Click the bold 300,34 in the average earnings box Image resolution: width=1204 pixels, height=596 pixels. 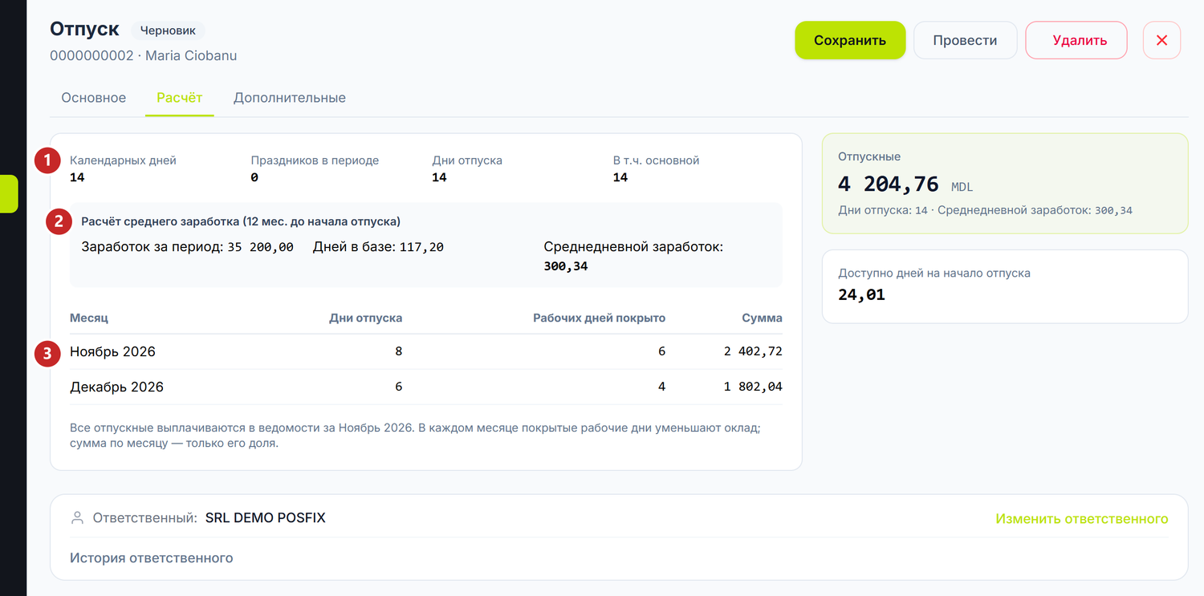pos(566,266)
